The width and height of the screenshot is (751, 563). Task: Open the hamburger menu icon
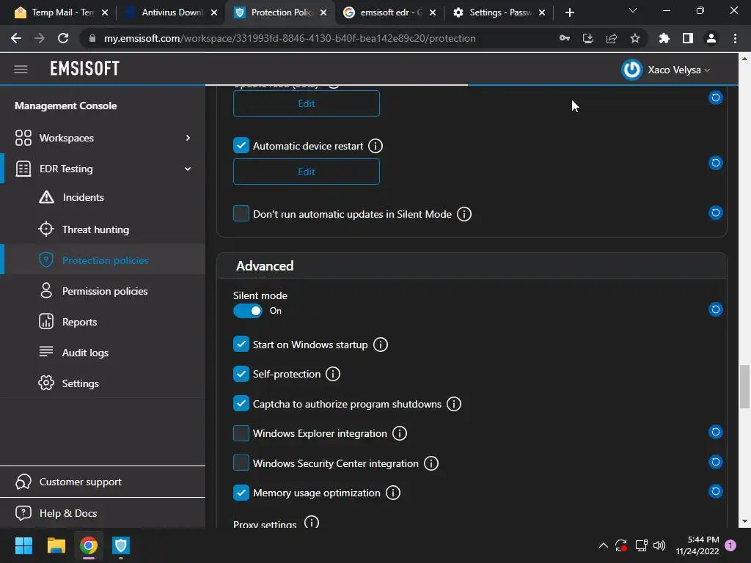(x=21, y=70)
